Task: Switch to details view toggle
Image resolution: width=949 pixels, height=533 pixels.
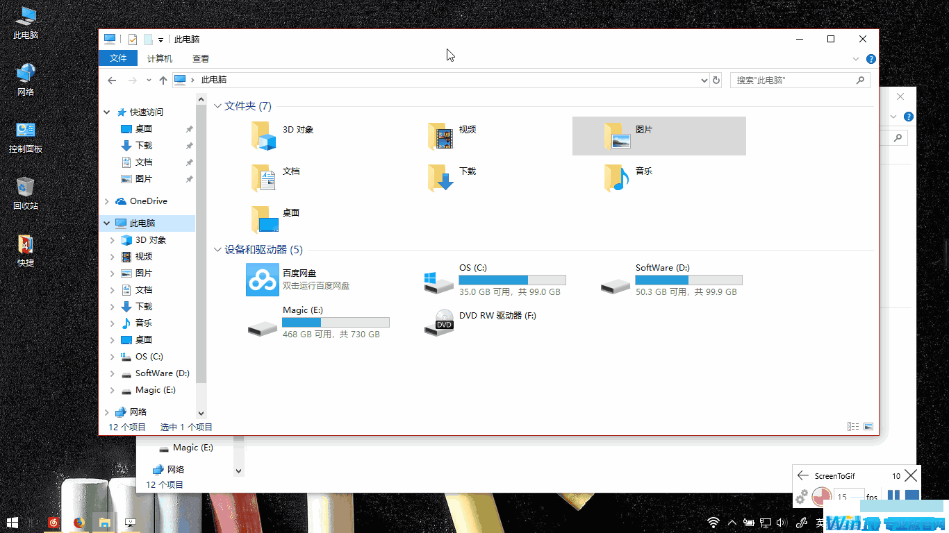Action: [x=852, y=427]
